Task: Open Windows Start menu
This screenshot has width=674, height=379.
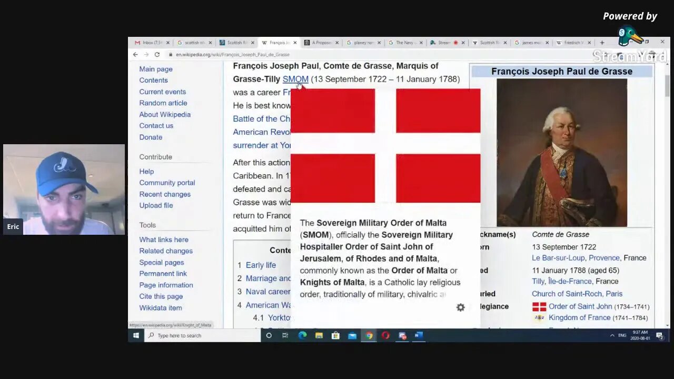Action: coord(136,335)
